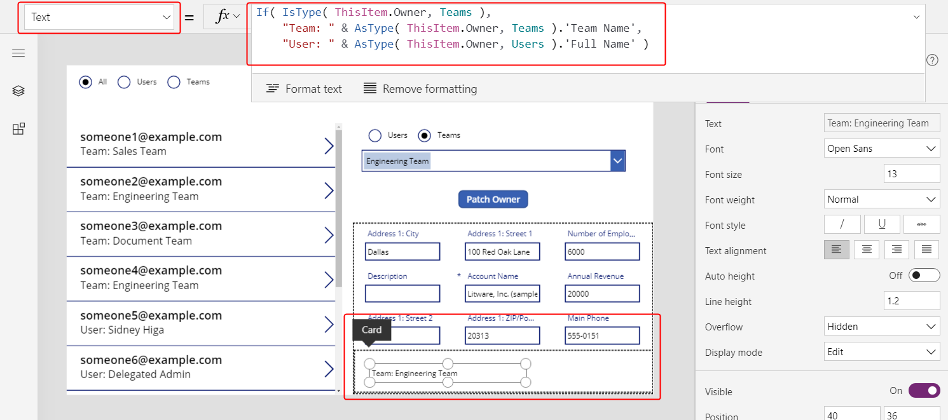Click the 100 Red Oak Lane field
Viewport: 948px width, 420px height.
(x=502, y=252)
